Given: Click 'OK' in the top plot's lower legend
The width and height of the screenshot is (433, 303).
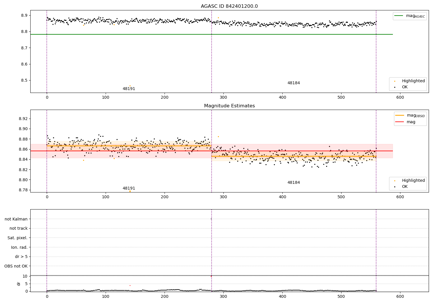Looking at the screenshot, I should (405, 87).
